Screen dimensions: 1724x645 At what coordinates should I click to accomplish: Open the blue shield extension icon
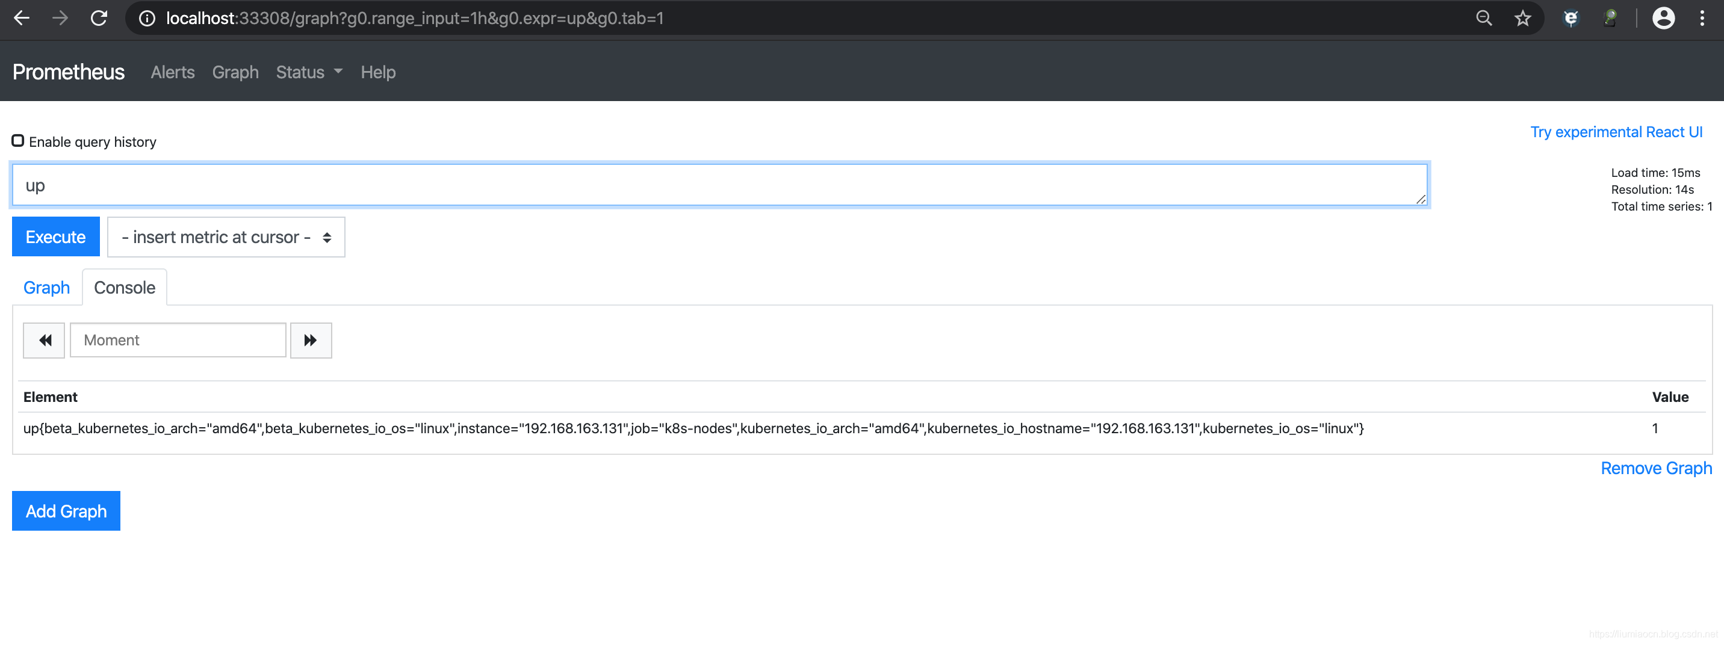[x=1571, y=18]
